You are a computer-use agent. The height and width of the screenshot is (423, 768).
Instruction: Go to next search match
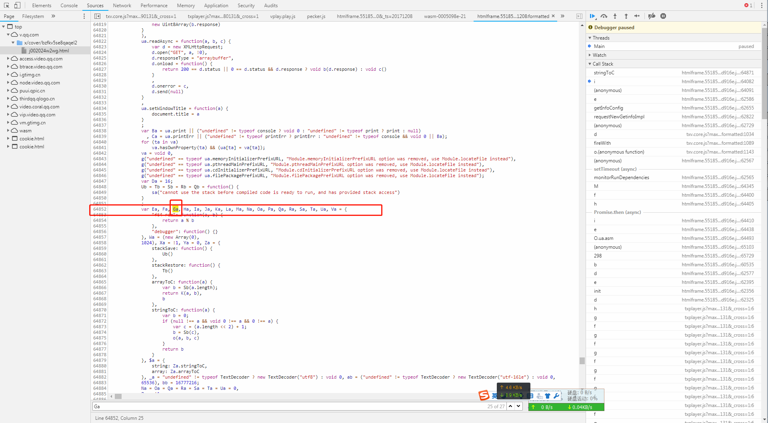tap(518, 406)
